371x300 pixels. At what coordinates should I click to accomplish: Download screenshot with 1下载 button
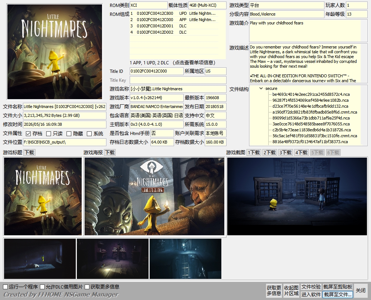(x=254, y=152)
